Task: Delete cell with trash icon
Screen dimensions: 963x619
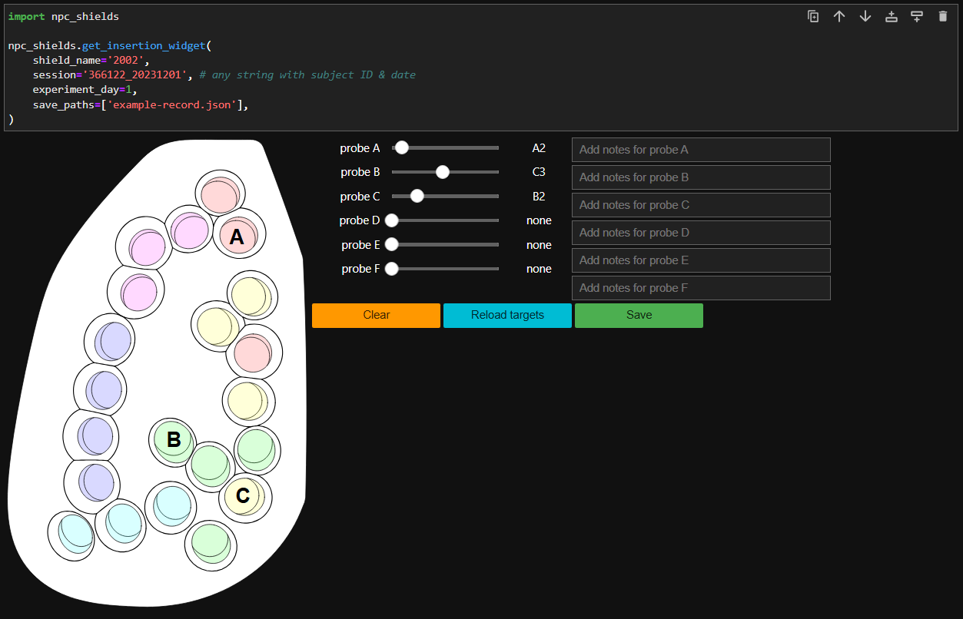Action: pos(943,16)
